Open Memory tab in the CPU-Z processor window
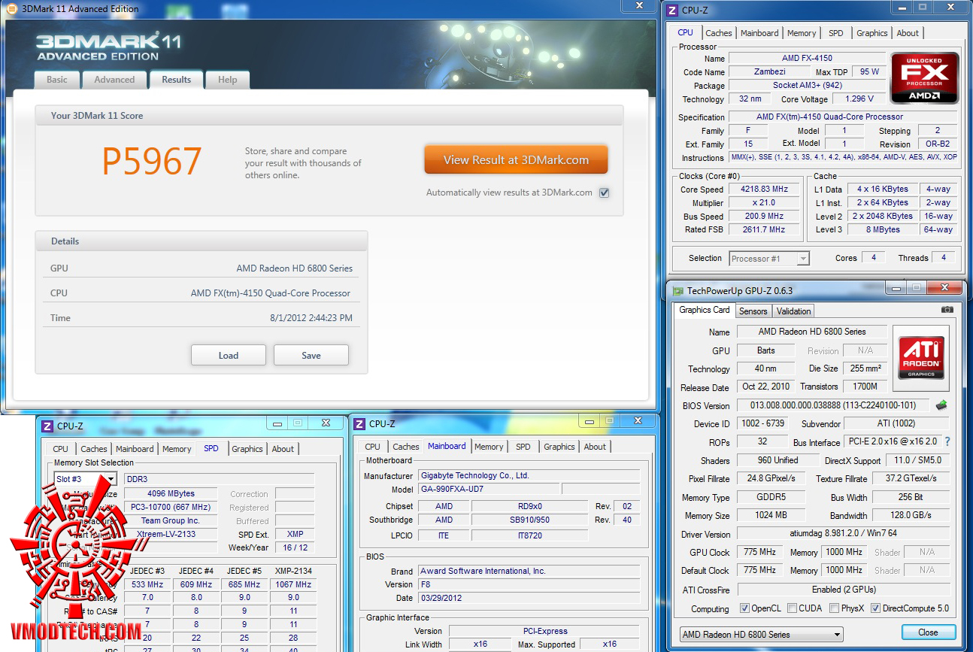Screen dimensions: 973x652 tap(802, 33)
